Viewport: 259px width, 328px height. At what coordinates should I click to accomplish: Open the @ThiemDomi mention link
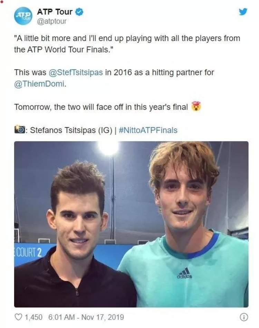point(39,84)
